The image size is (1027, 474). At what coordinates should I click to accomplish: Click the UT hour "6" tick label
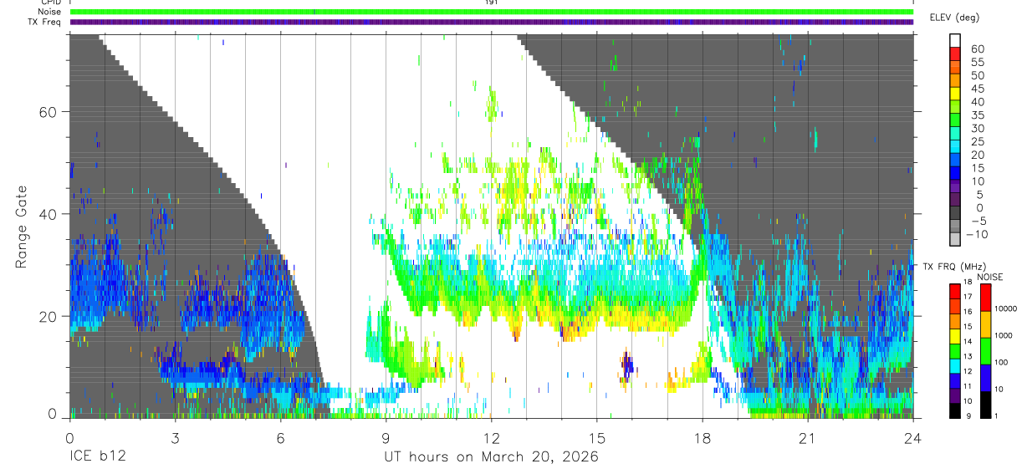[x=280, y=437]
